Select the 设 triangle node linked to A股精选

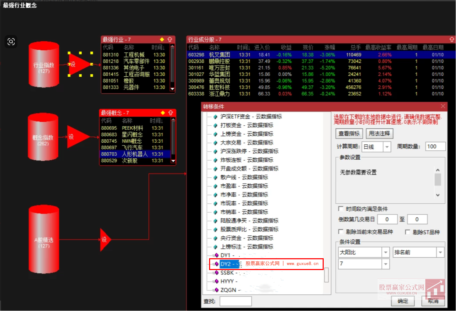click(103, 239)
